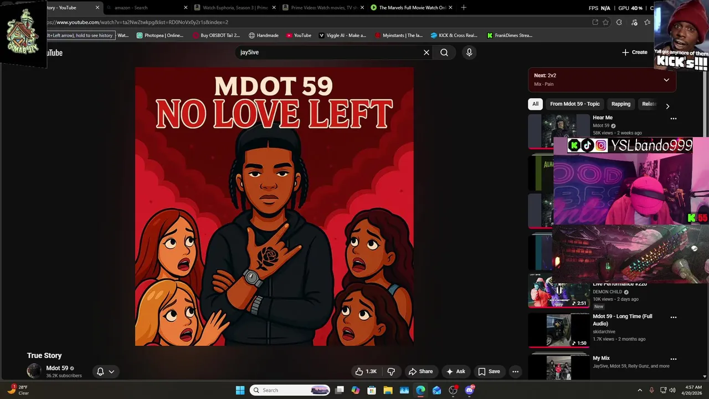The height and width of the screenshot is (399, 709).
Task: Expand the notification options chevron
Action: coord(111,371)
